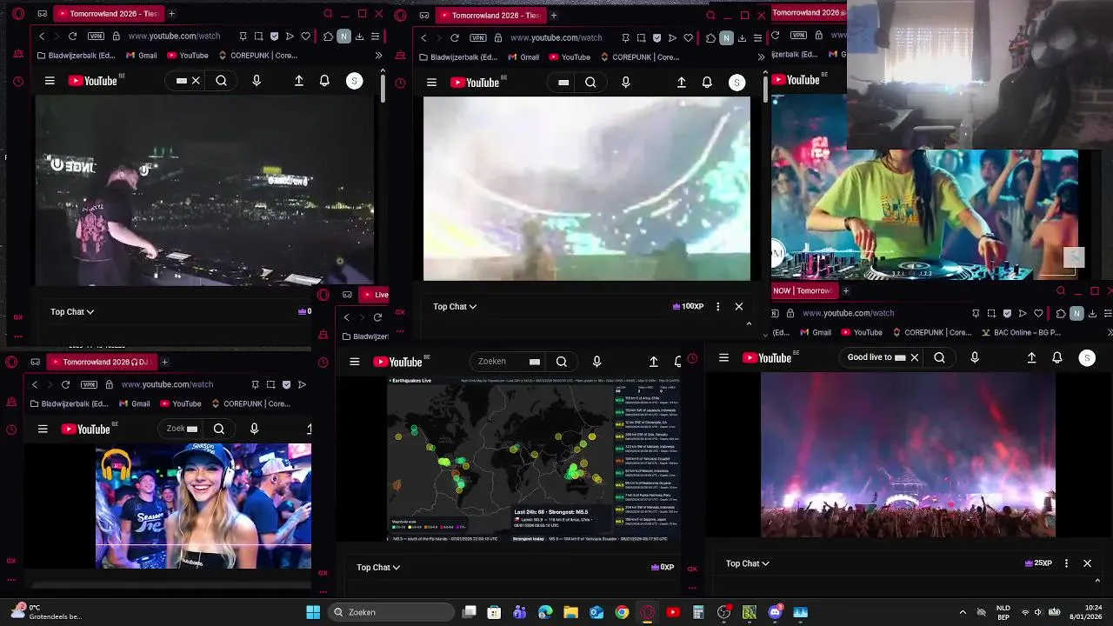Clear the search field in top-left YouTube window
Screen dimensions: 1113x626
coord(196,81)
